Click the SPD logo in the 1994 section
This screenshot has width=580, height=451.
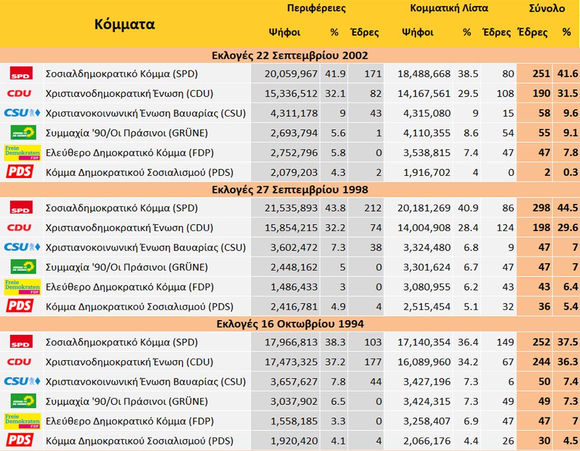tap(21, 341)
